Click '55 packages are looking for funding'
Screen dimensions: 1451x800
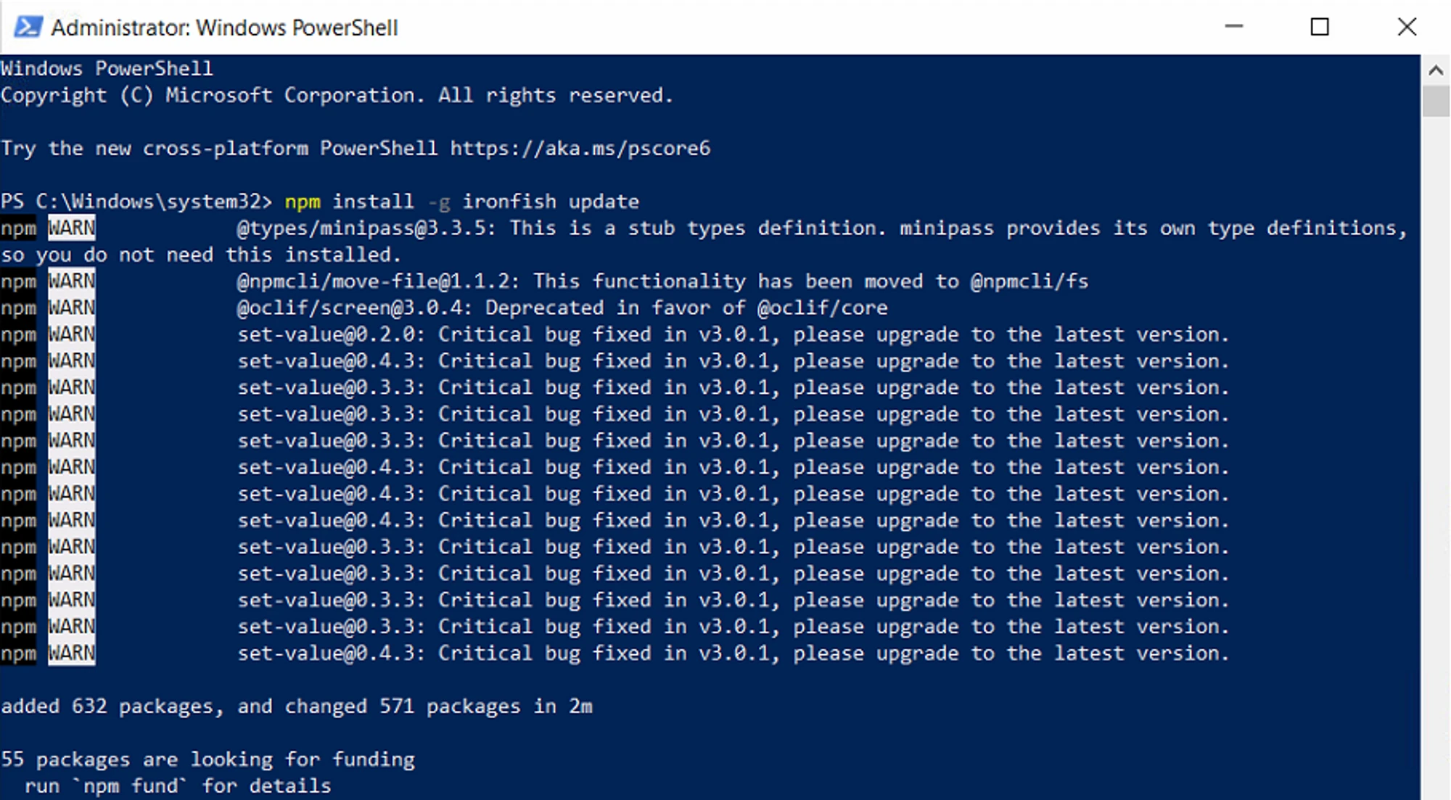pyautogui.click(x=207, y=759)
